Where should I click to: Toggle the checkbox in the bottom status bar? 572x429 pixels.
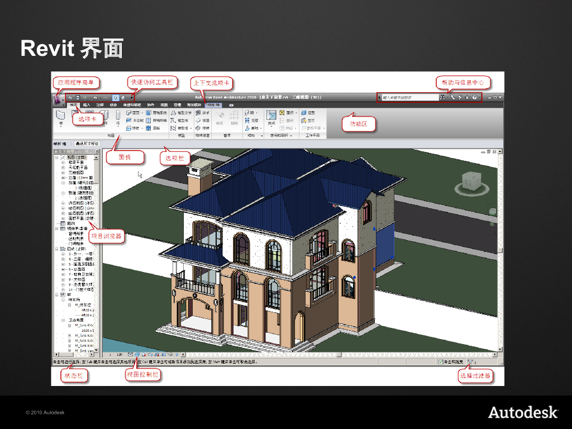click(x=441, y=361)
